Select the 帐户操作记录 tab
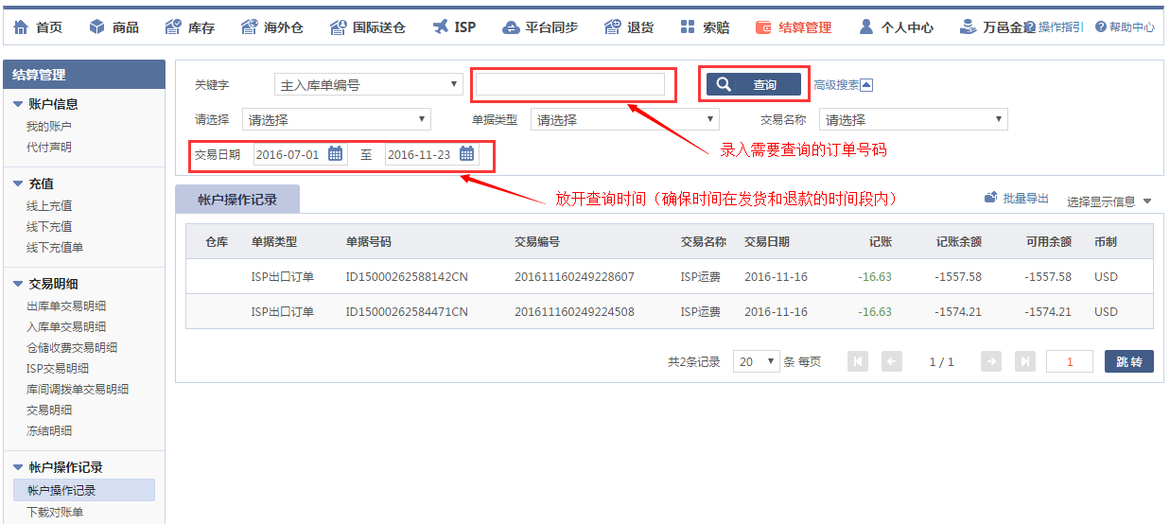The width and height of the screenshot is (1170, 524). pos(237,199)
